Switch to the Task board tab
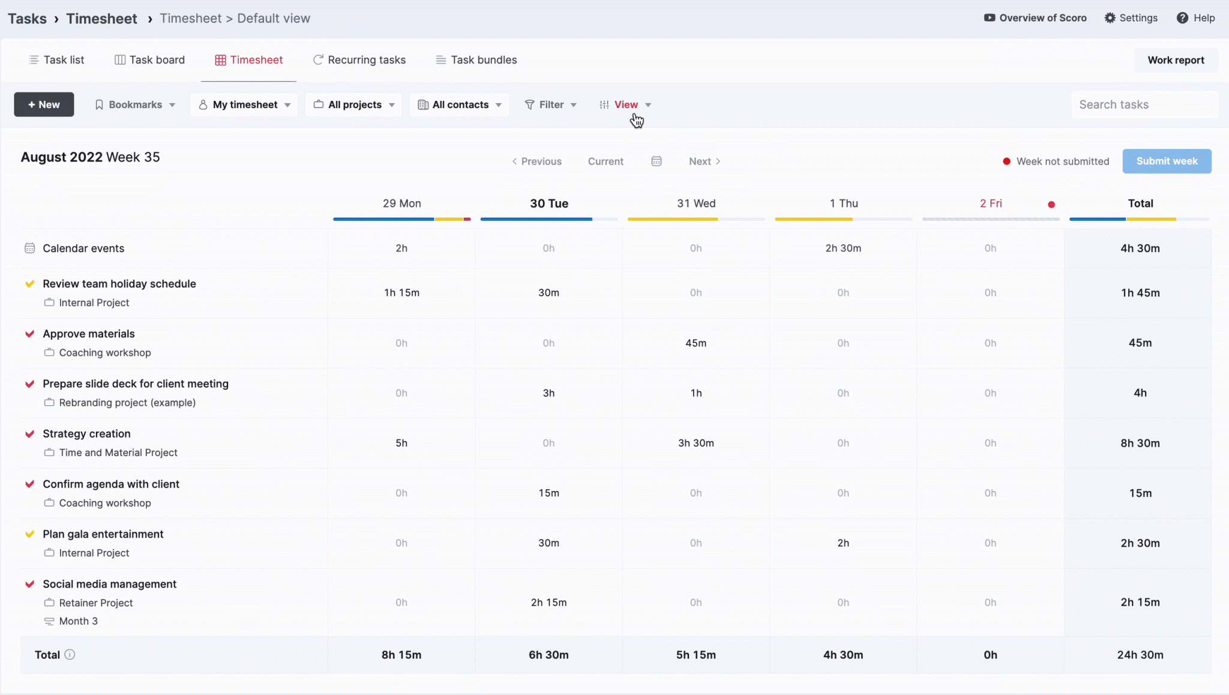 click(149, 60)
